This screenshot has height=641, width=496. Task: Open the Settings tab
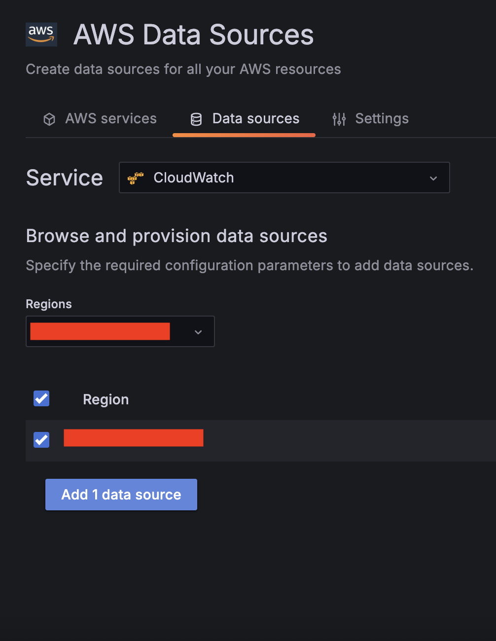(x=370, y=119)
